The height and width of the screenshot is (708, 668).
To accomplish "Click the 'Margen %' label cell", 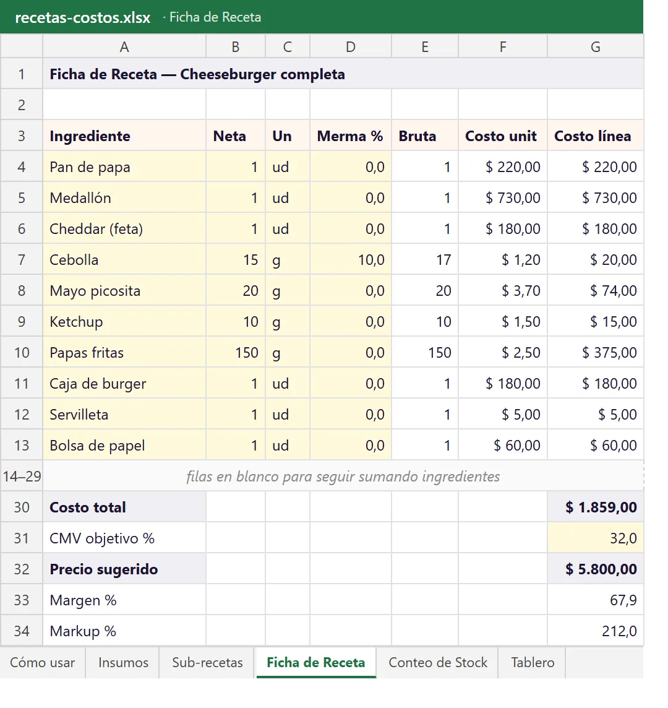I will 124,600.
